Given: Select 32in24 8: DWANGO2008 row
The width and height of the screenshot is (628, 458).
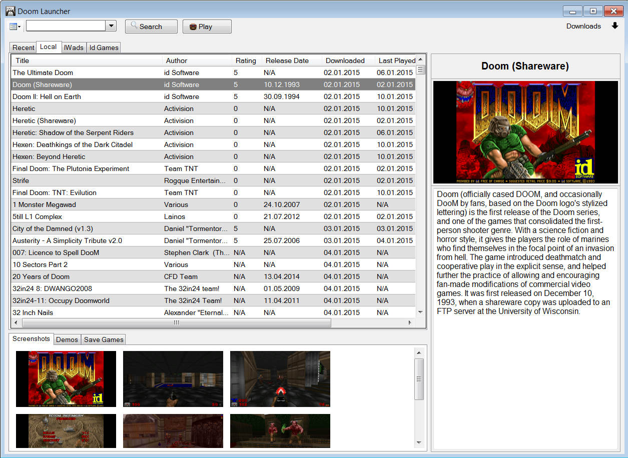Looking at the screenshot, I should [x=214, y=288].
